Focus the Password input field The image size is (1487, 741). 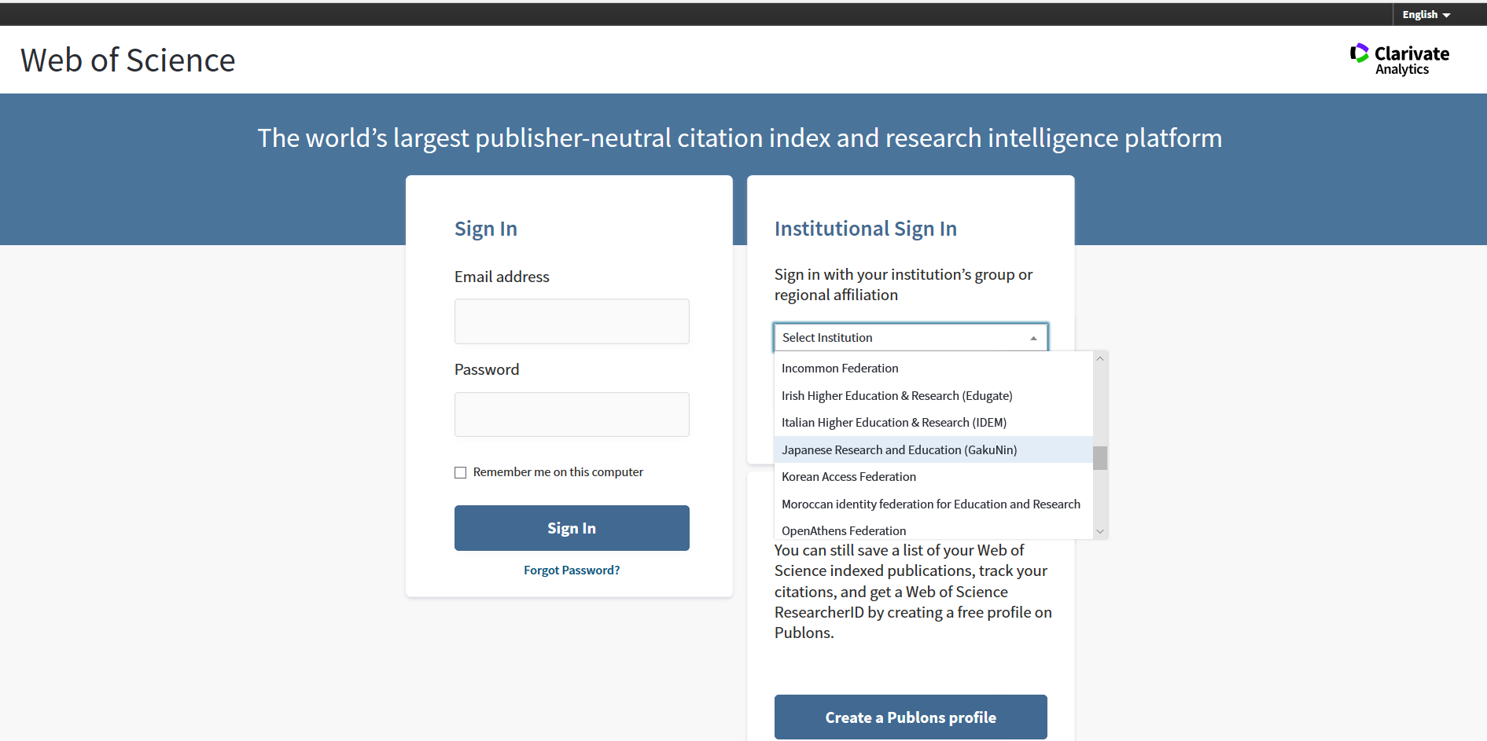pyautogui.click(x=572, y=414)
